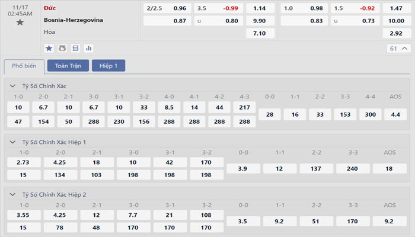Select the Hiệp 1 tab
Viewport: 415px width, 237px height.
coord(108,66)
